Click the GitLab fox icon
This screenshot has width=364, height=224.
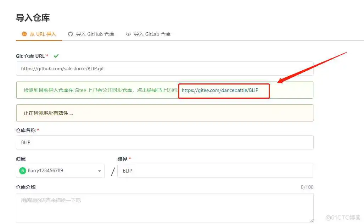coord(128,34)
